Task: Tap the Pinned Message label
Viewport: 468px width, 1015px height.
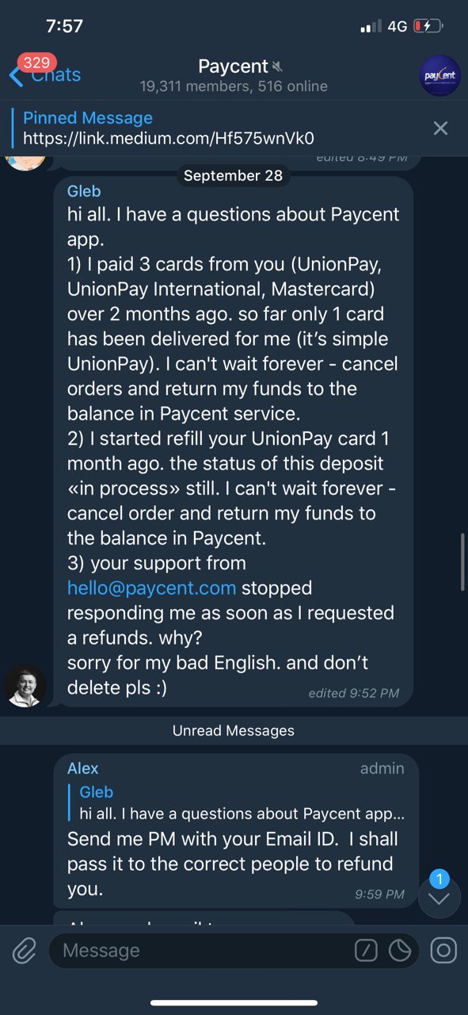Action: coord(88,118)
